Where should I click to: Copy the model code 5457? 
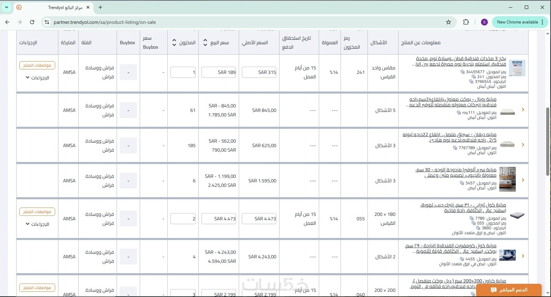coord(462,183)
